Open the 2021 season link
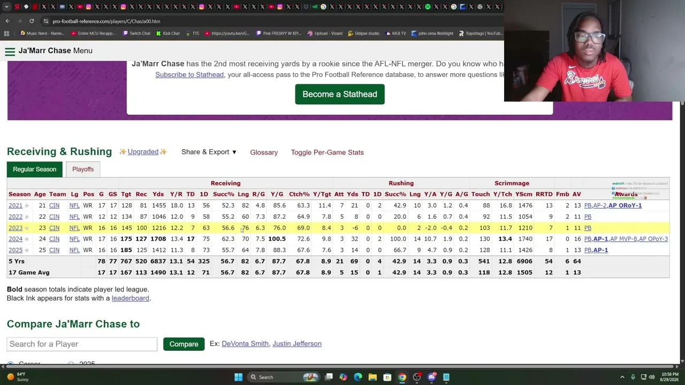The width and height of the screenshot is (685, 385). tap(16, 205)
